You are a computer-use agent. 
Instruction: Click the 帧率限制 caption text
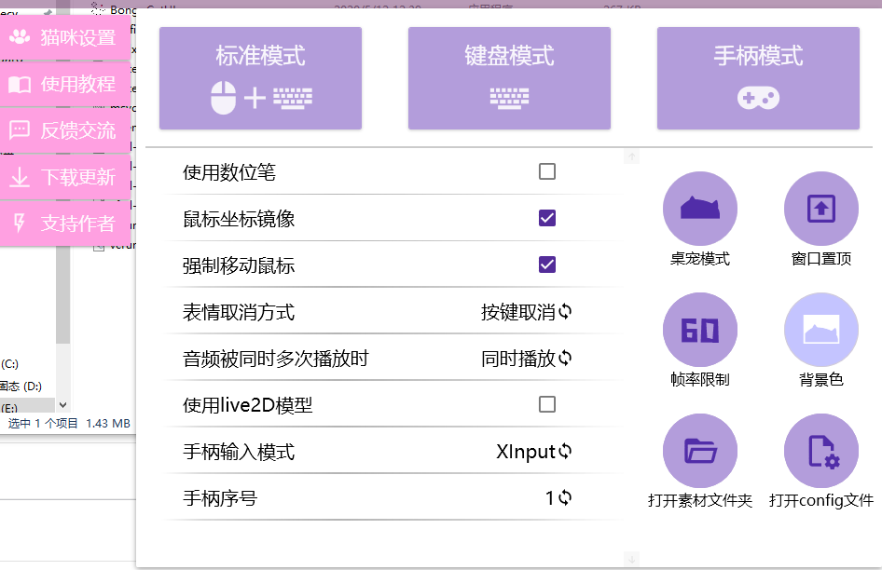click(x=700, y=379)
